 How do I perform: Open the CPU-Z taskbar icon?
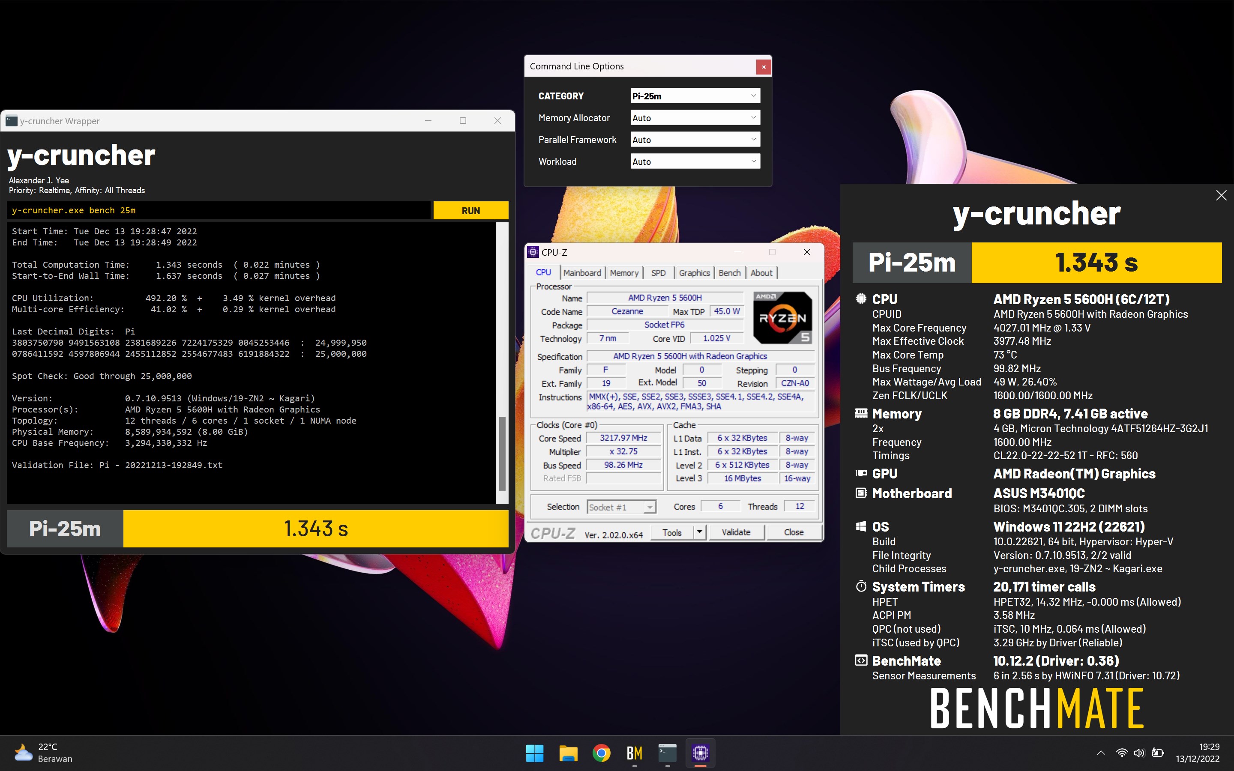(x=701, y=753)
